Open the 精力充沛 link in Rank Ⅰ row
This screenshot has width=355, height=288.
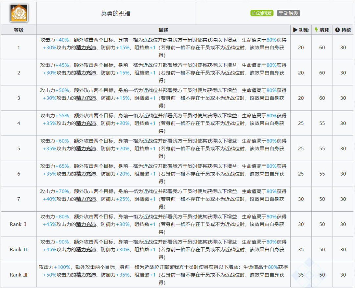click(86, 224)
